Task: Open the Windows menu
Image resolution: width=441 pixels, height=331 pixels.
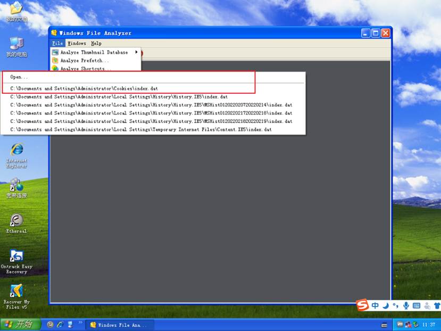Action: click(77, 43)
